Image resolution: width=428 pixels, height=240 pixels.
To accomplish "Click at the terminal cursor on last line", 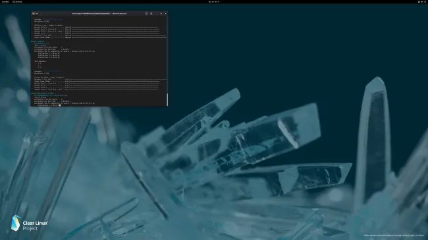I will pyautogui.click(x=60, y=105).
